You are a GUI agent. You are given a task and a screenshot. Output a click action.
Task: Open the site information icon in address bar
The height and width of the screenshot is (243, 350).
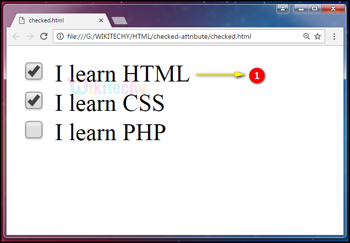pos(60,36)
